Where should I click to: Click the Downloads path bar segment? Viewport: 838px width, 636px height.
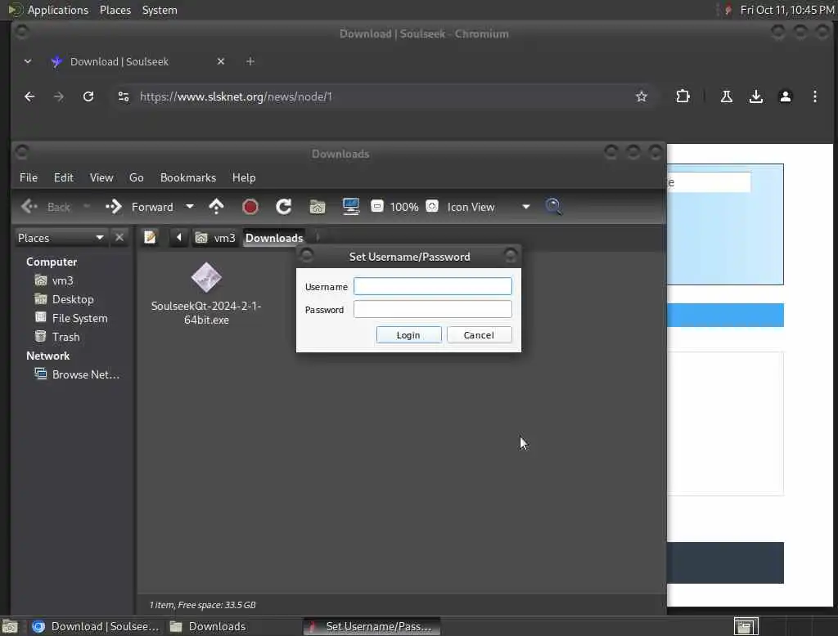(x=274, y=238)
